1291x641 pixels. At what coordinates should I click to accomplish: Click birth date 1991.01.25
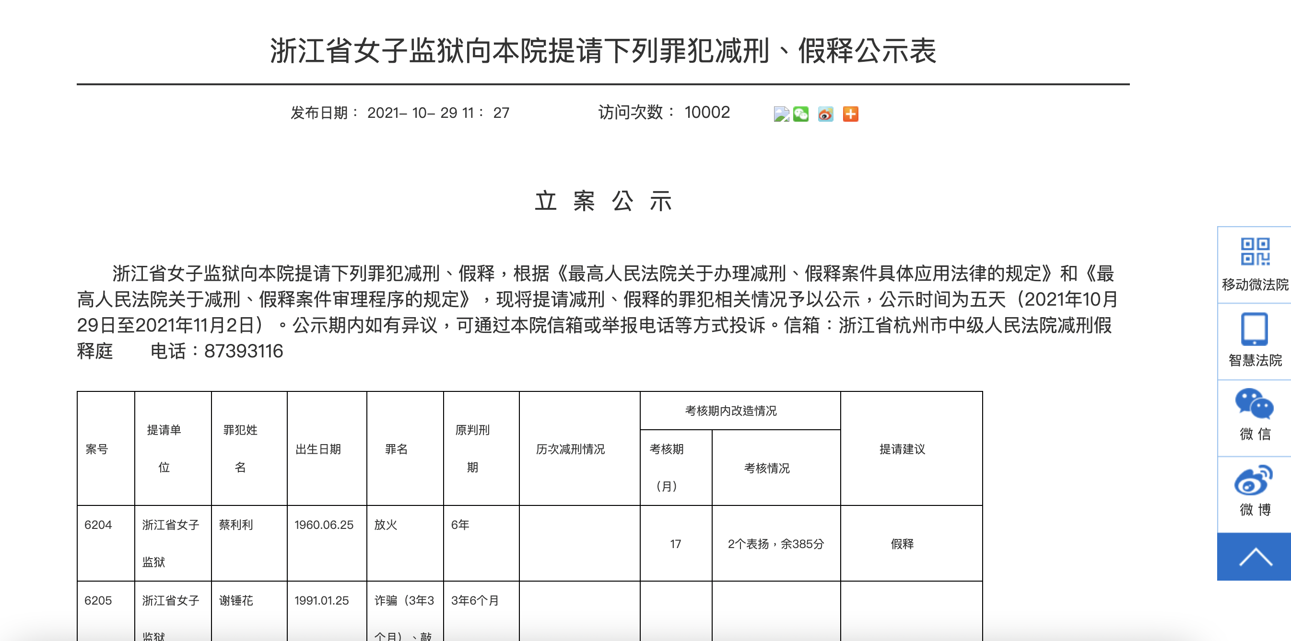click(x=322, y=600)
